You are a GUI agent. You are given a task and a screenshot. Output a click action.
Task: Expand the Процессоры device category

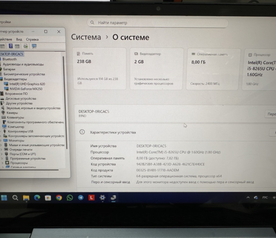[2, 163]
